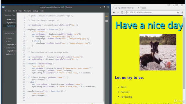Click the browser forward arrow
This screenshot has height=104, width=186.
[118, 12]
